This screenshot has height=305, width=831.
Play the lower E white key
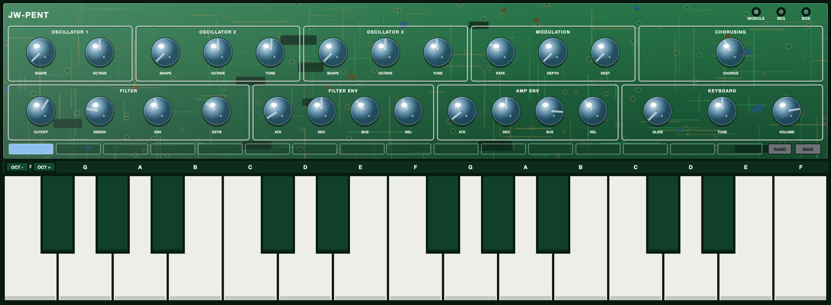360,278
